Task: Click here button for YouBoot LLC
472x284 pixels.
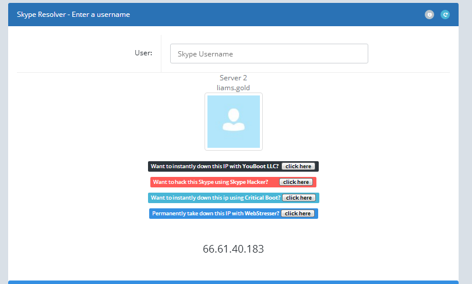Action: pyautogui.click(x=298, y=166)
